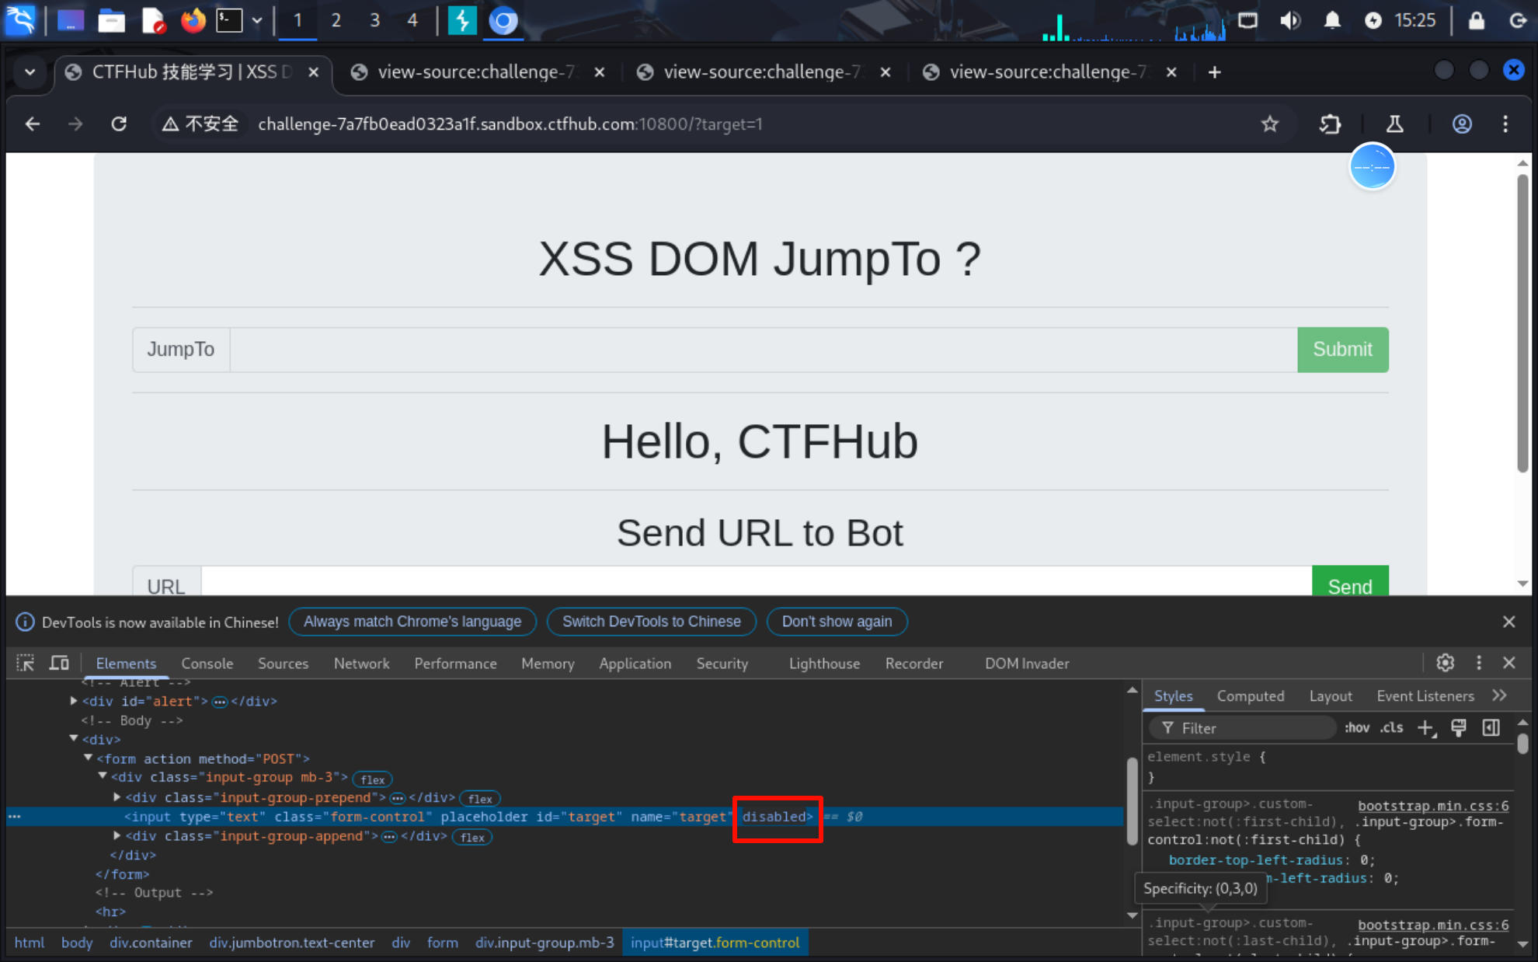Collapse the form action POST node
1538x962 pixels.
89,758
